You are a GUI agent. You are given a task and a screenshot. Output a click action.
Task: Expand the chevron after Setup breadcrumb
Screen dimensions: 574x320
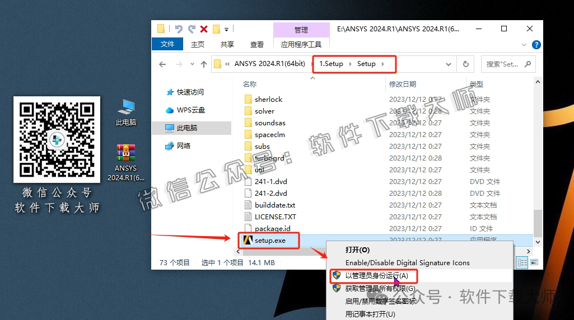[x=382, y=64]
